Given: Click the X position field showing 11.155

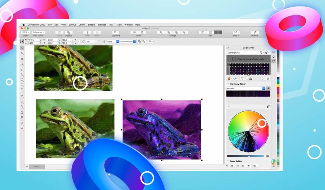Looking at the screenshot, I should pos(33,40).
